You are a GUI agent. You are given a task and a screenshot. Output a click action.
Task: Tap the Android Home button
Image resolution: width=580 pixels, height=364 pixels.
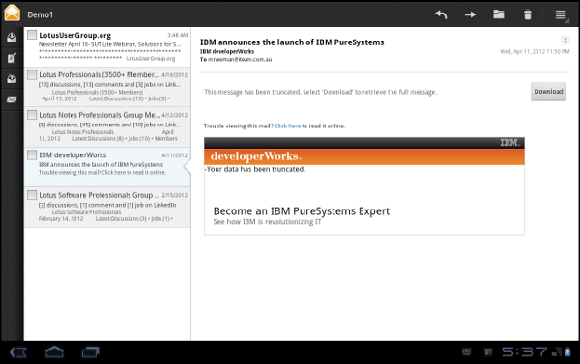(x=54, y=351)
